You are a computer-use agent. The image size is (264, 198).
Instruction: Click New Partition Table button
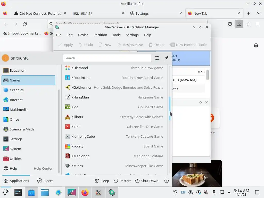click(x=188, y=45)
